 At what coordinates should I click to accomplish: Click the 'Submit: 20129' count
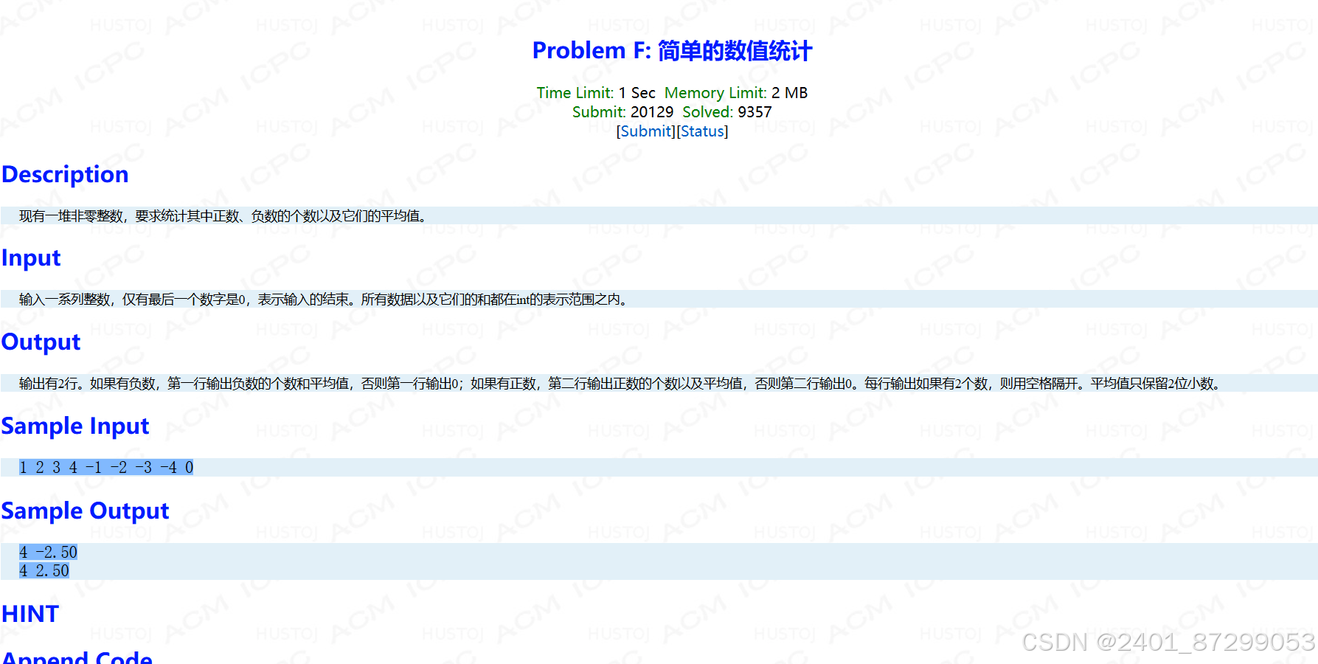point(622,112)
